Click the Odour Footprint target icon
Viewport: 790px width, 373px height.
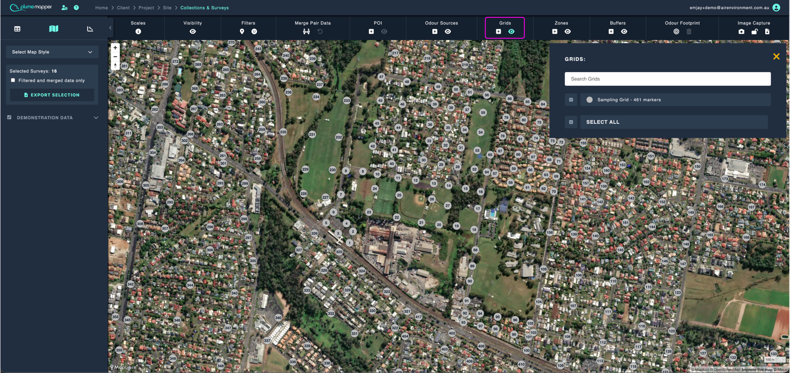[676, 31]
